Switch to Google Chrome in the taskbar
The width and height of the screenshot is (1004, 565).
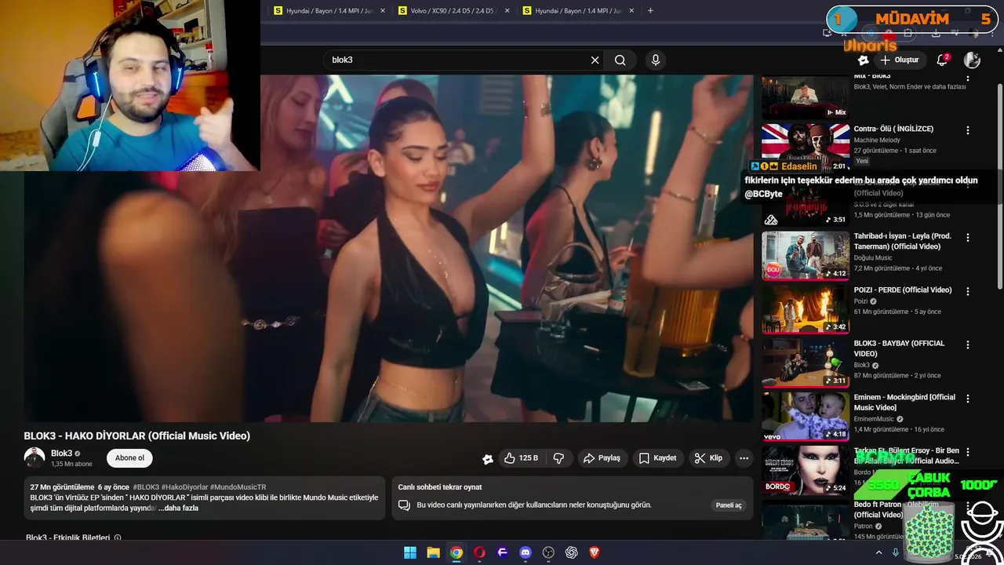pyautogui.click(x=457, y=552)
